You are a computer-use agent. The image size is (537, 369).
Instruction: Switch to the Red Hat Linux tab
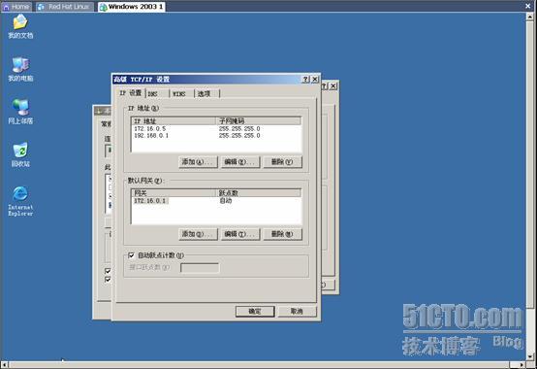coord(64,7)
